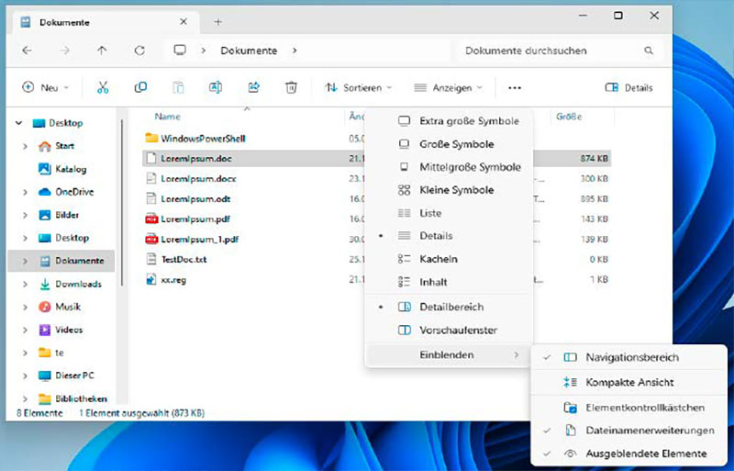Click the Bilder icon in sidebar
Image resolution: width=734 pixels, height=471 pixels.
[44, 215]
